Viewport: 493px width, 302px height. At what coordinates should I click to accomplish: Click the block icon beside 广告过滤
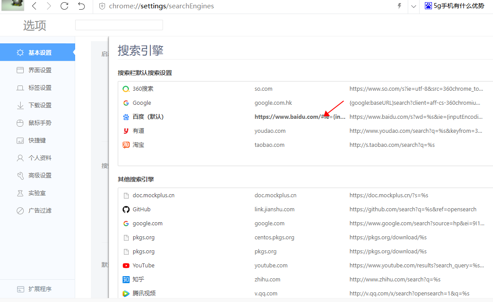20,211
